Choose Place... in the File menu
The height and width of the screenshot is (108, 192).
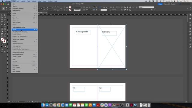click(x=25, y=30)
